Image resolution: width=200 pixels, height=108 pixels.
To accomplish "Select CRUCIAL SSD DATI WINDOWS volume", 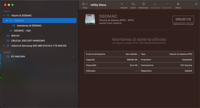I will click(x=39, y=41).
